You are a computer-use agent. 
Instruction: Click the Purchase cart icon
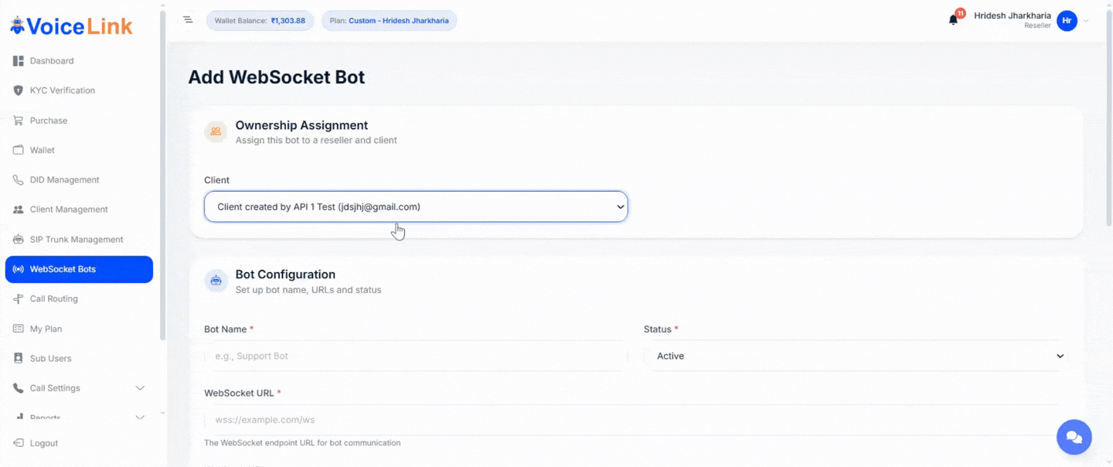pos(19,121)
